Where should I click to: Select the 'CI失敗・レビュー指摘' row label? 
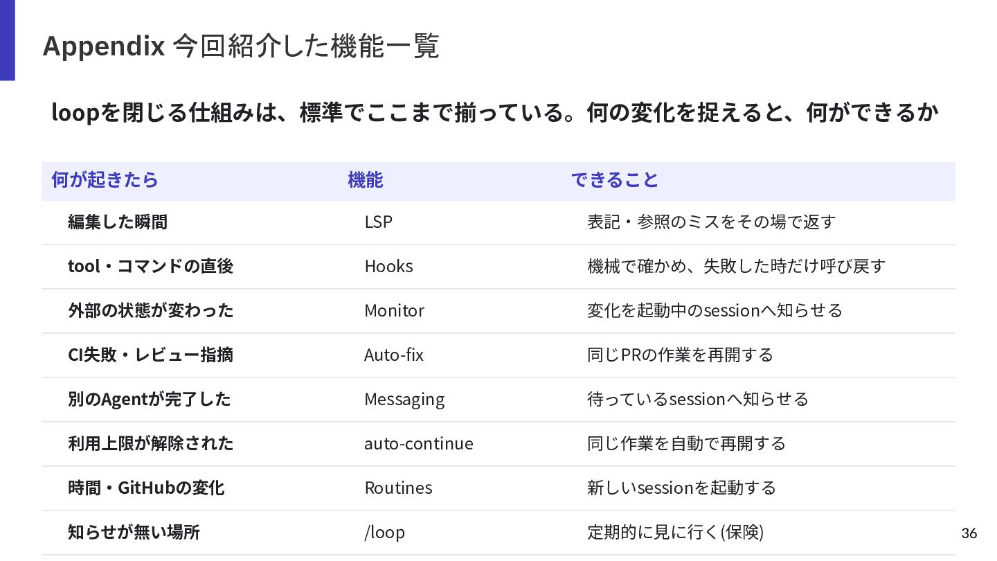pyautogui.click(x=150, y=355)
